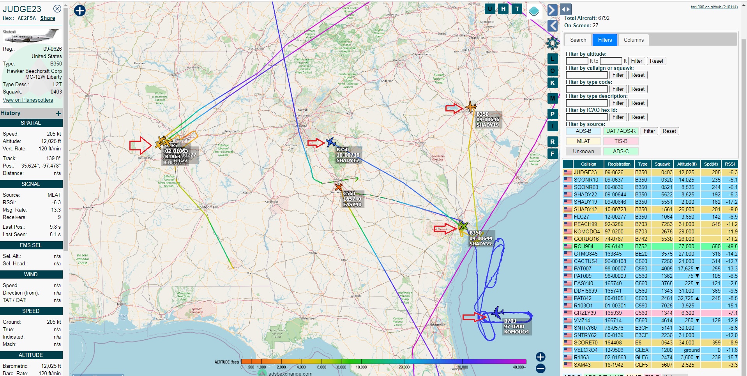Click the right chevron sidebar arrow
Screen dimensions: 747x376
pos(552,10)
